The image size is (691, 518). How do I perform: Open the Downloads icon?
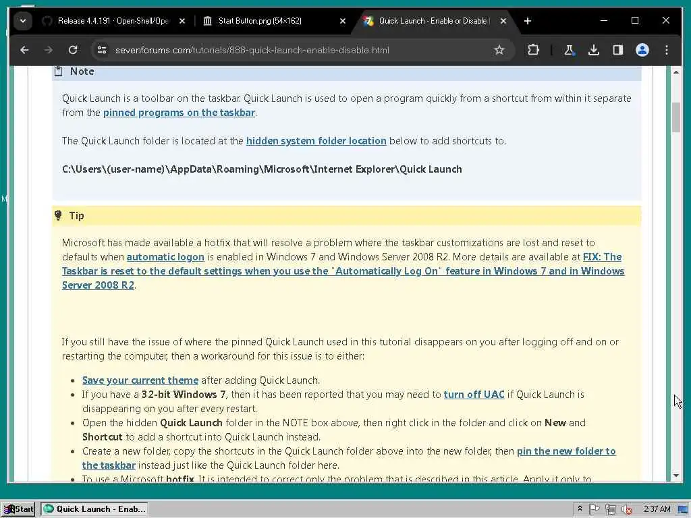click(x=594, y=50)
